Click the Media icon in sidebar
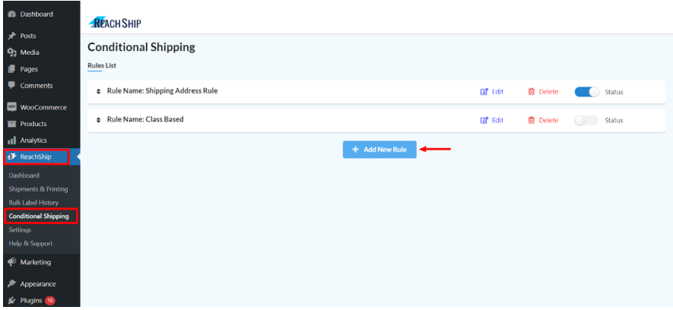 11,52
